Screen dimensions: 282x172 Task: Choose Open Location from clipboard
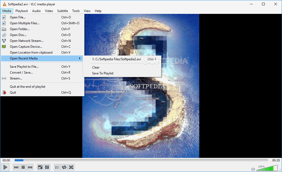click(42, 53)
